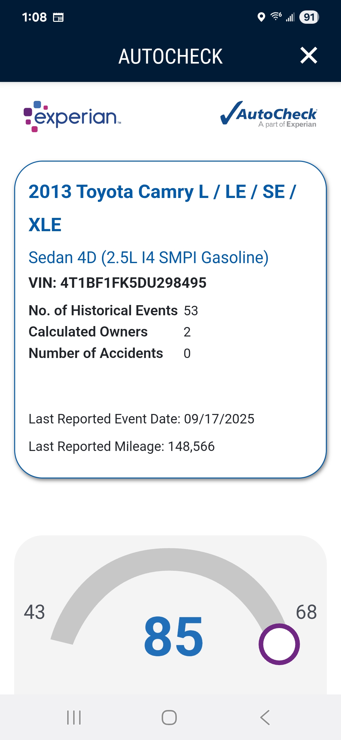Tap the location pin status icon
341x740 pixels.
pyautogui.click(x=261, y=17)
